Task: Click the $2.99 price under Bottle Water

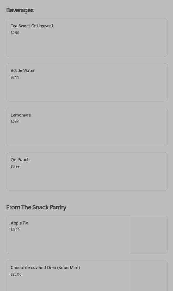Action: tap(15, 77)
